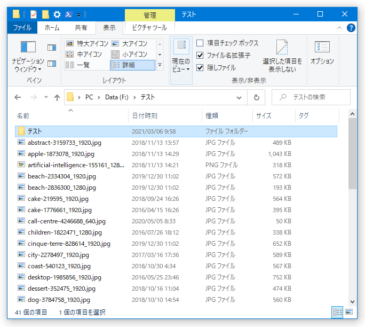Go back with the back arrow
Image resolution: width=365 pixels, height=327 pixels.
point(18,97)
